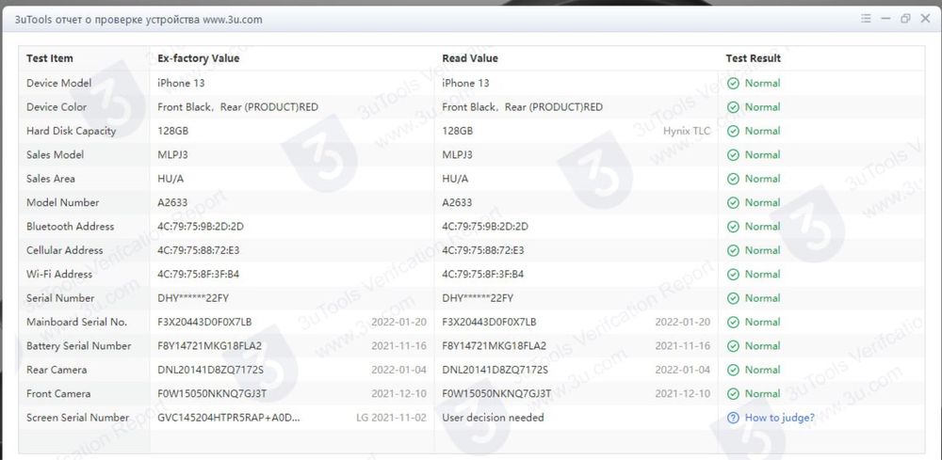Click the 'Hynix TLC' storage type text
The height and width of the screenshot is (460, 942).
coord(687,131)
